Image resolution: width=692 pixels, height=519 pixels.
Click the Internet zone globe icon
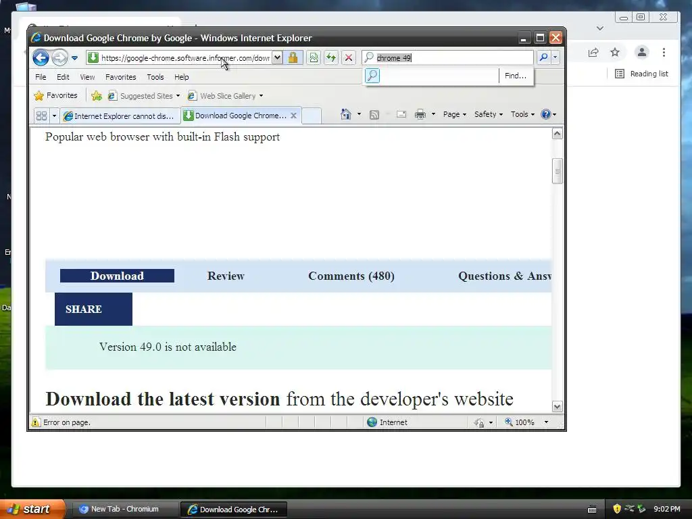(372, 422)
